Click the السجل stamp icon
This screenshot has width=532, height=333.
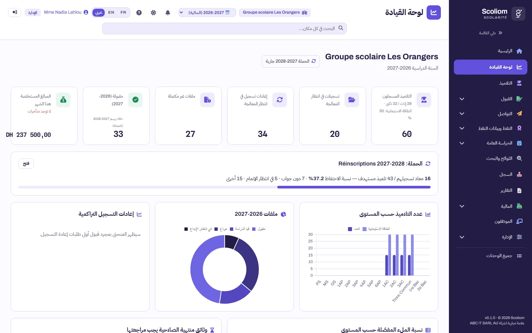click(519, 174)
